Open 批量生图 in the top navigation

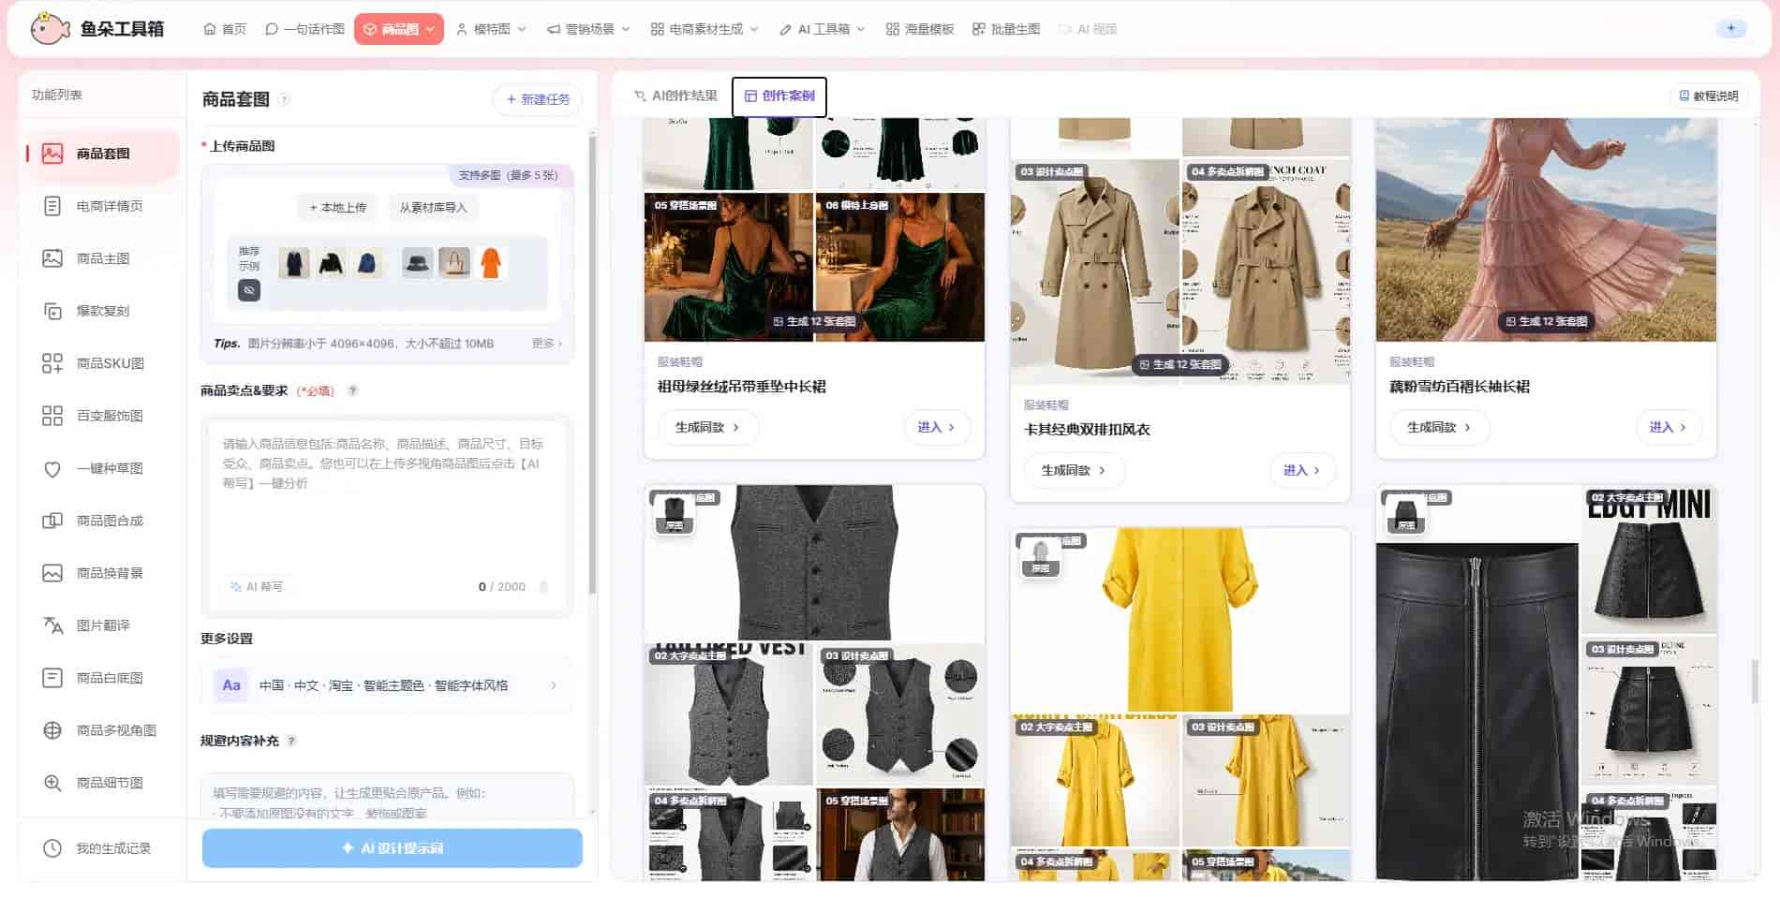tap(1006, 29)
